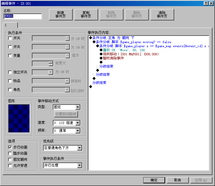215x186 pixels.
Task: Click the variable value spinner
Action: (x=51, y=63)
